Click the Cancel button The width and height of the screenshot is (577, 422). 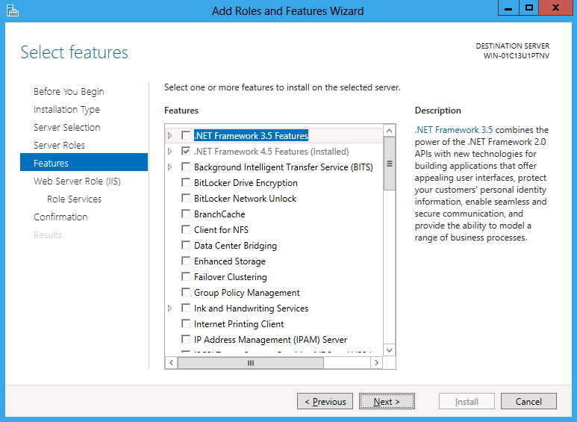(x=528, y=401)
